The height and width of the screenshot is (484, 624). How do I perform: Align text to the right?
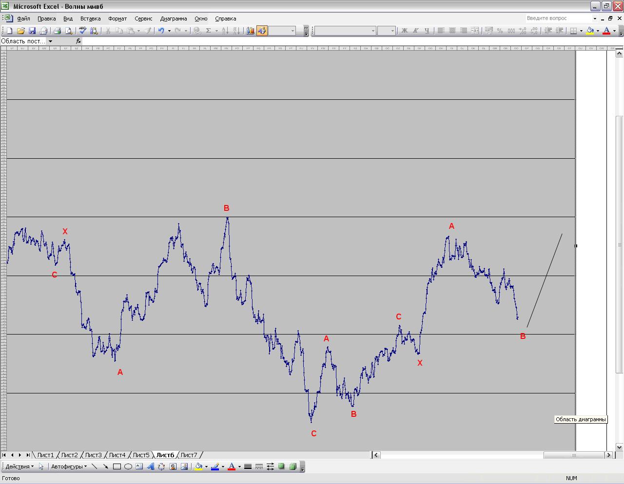[463, 31]
